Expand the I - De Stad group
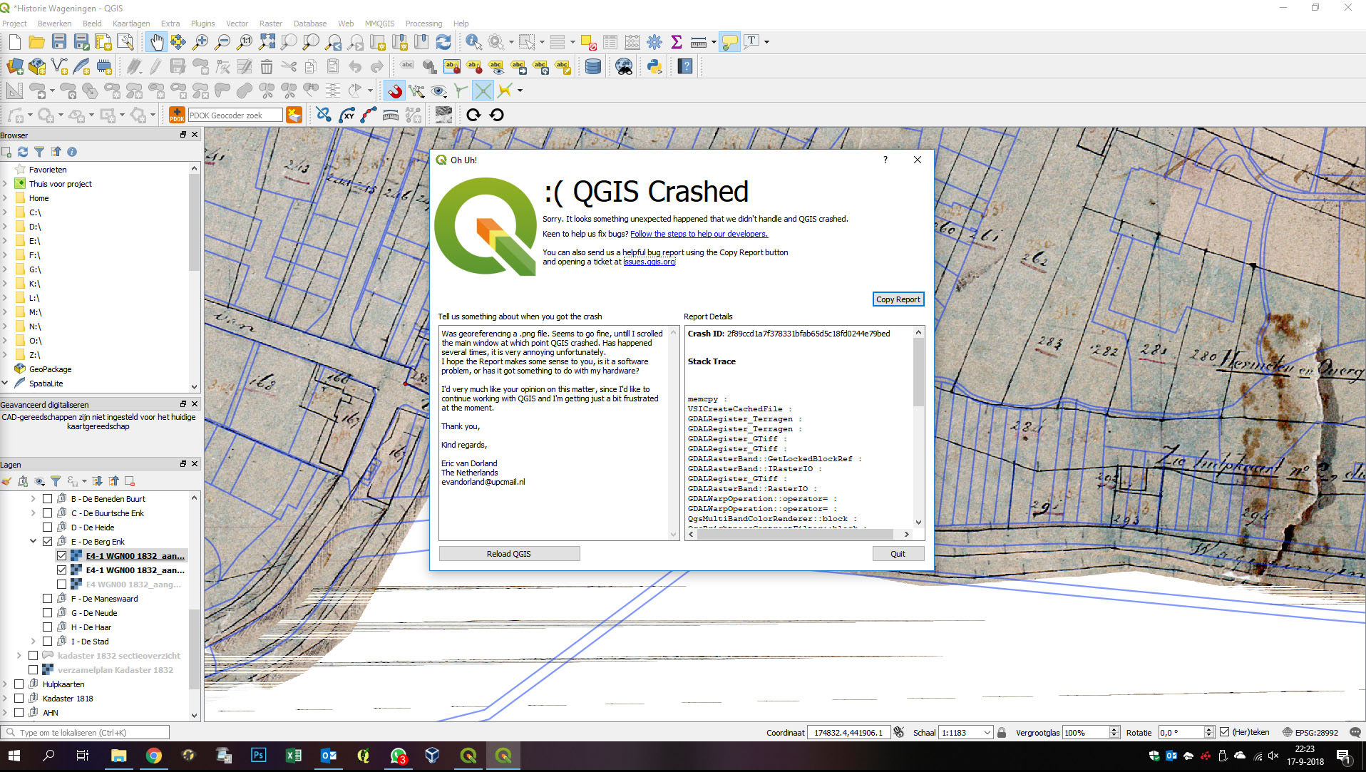This screenshot has height=772, width=1366. click(34, 642)
